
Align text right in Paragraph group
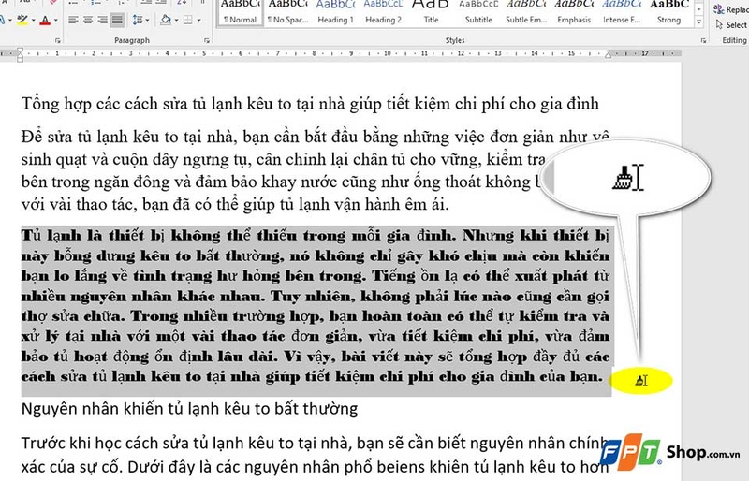(x=102, y=20)
